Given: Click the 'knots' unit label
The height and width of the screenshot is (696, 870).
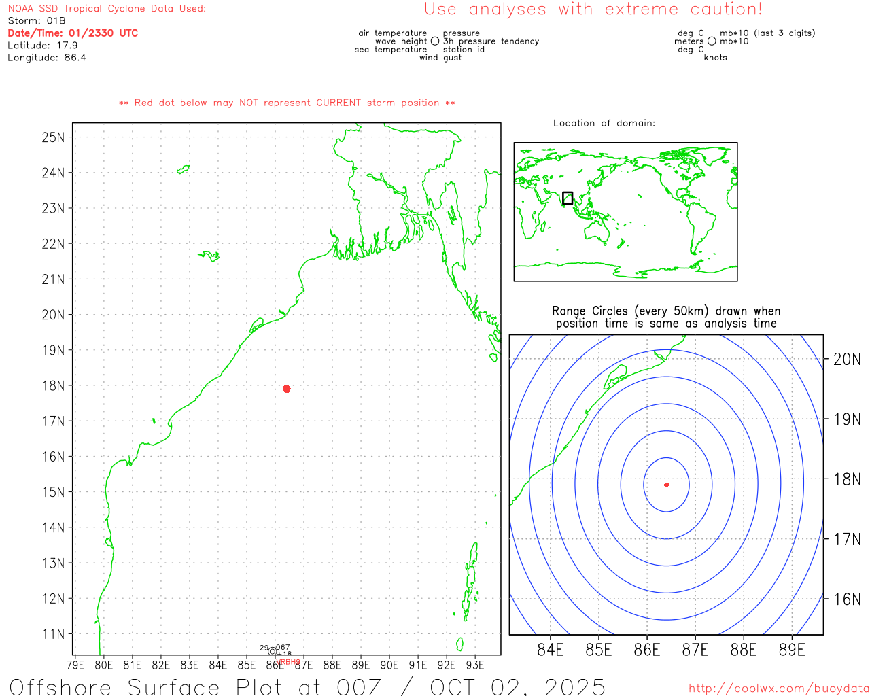Looking at the screenshot, I should pyautogui.click(x=716, y=58).
